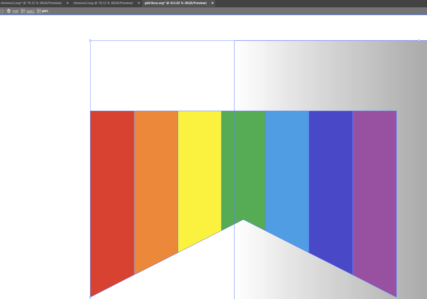The height and width of the screenshot is (299, 427).
Task: Select the g661box.svg tab
Action: pyautogui.click(x=176, y=3)
